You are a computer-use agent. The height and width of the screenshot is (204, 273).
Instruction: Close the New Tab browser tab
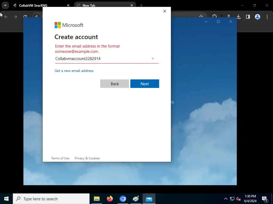[x=132, y=5]
